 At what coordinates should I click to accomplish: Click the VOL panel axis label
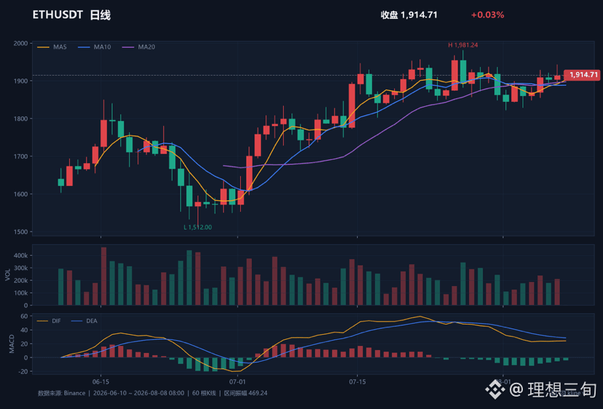coord(8,275)
